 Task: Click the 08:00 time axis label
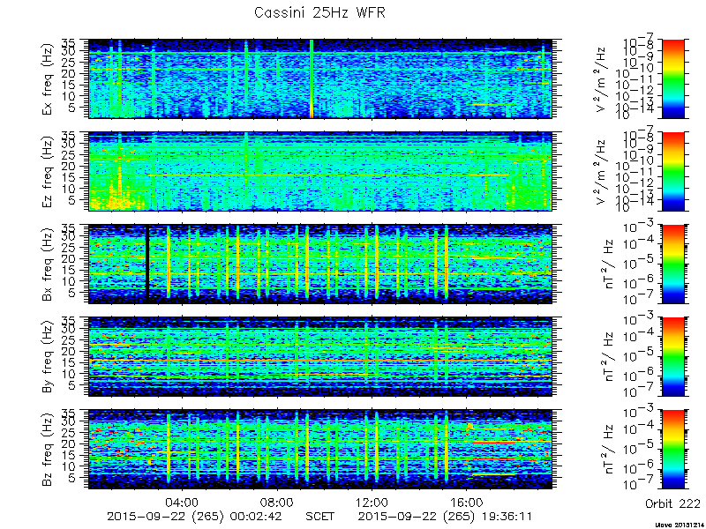coord(277,502)
